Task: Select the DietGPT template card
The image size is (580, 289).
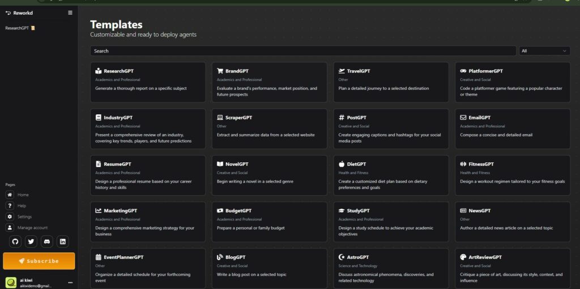Action: coord(391,175)
